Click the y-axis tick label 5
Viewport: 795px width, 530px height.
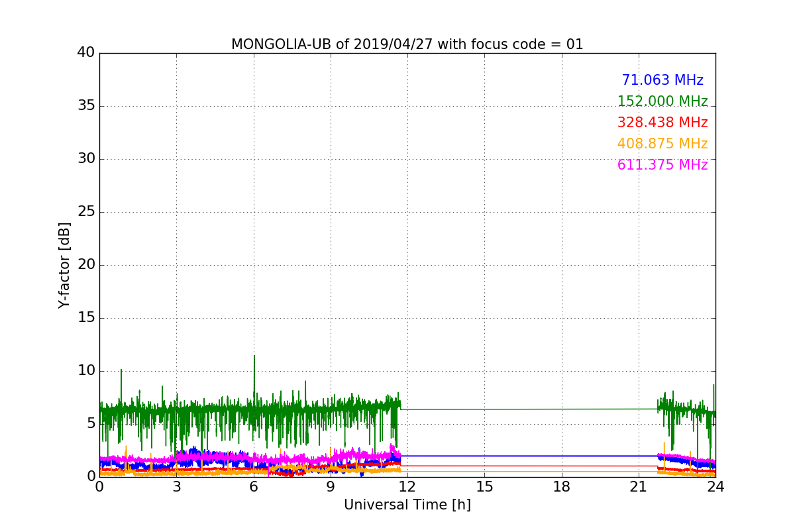coord(91,424)
